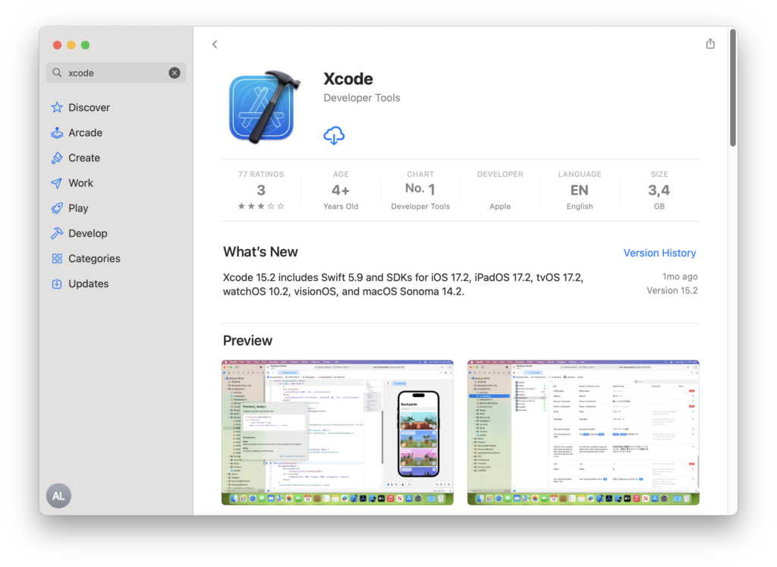Click the Xcode title text
This screenshot has height=567, width=777.
click(348, 79)
